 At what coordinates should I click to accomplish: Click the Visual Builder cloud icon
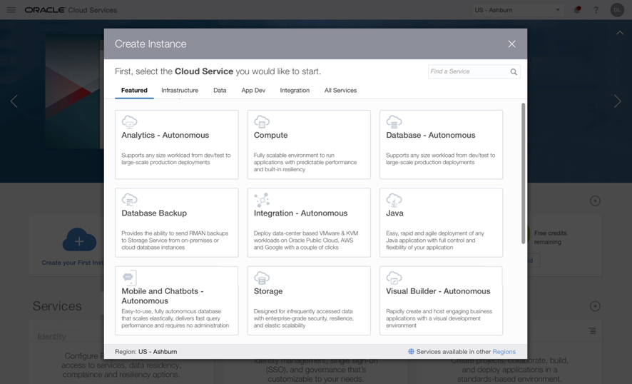(394, 278)
